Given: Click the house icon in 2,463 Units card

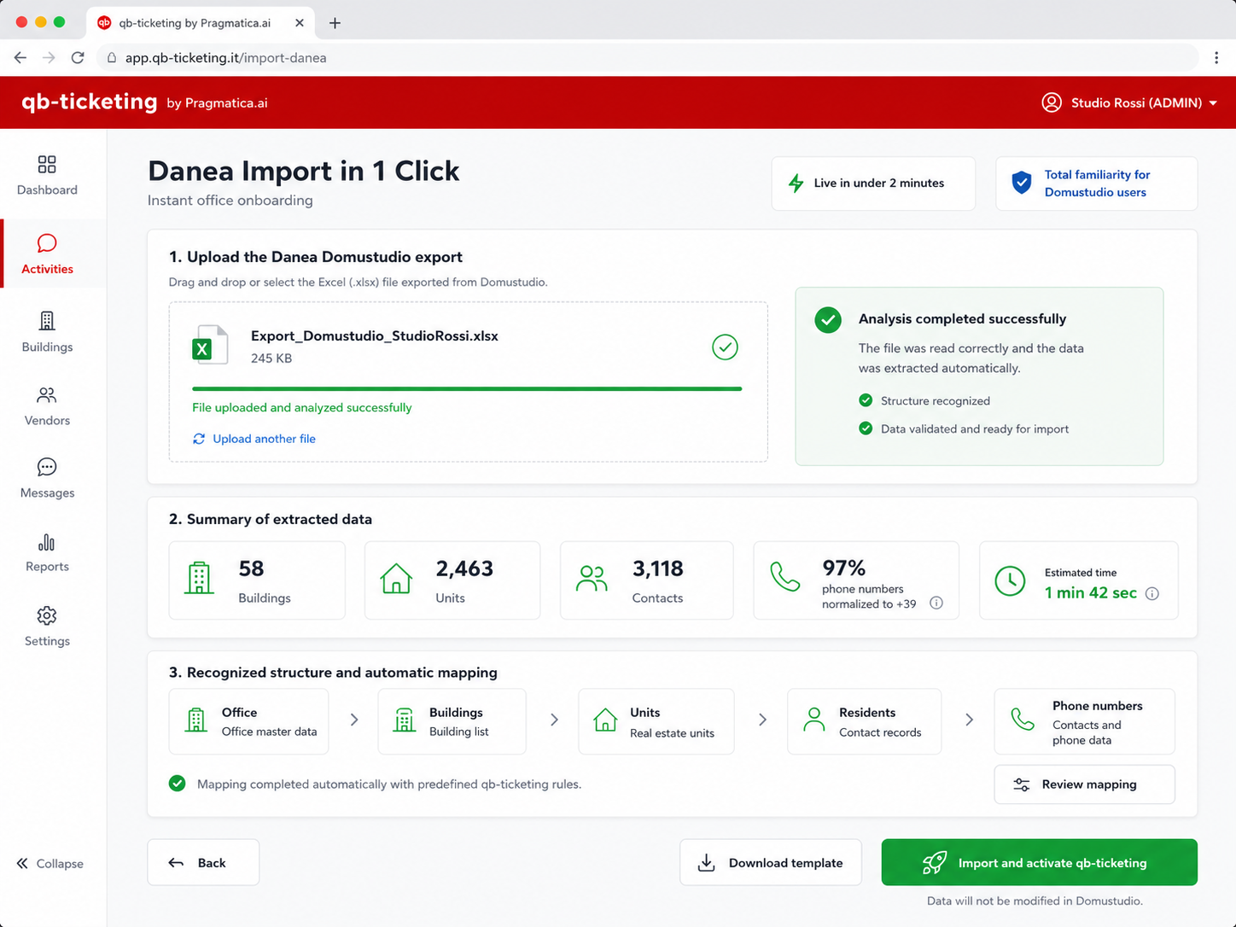Looking at the screenshot, I should (396, 579).
